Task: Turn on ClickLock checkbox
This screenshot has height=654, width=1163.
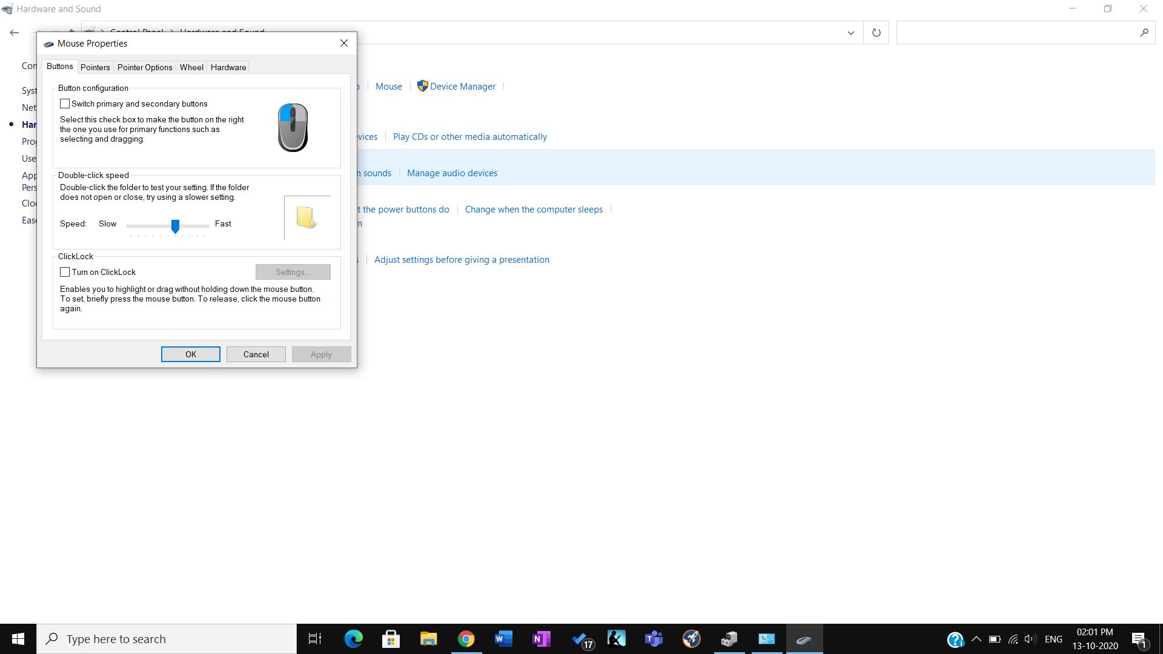Action: [65, 271]
